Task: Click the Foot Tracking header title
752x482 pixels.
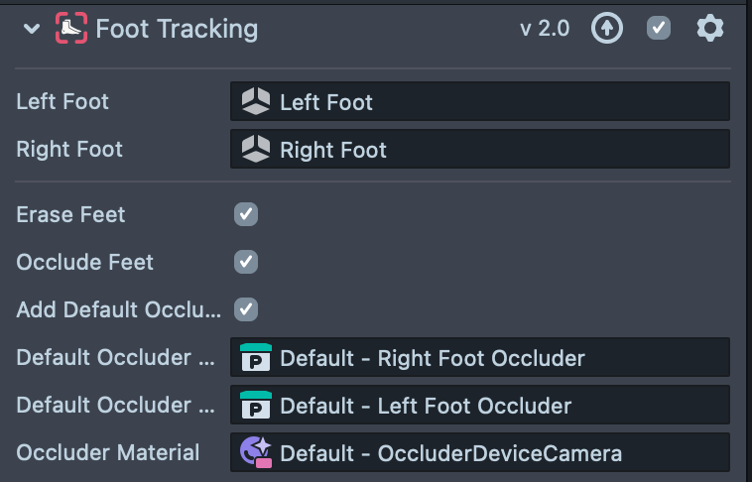Action: [177, 29]
